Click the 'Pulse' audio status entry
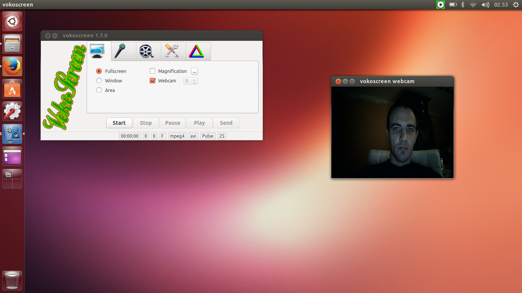This screenshot has height=293, width=522. tap(208, 136)
